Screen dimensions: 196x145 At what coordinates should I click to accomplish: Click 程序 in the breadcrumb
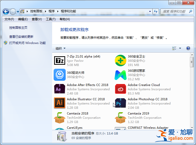52,11
